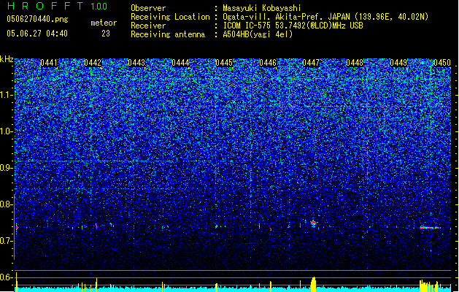Click the 0444 time marker

coord(180,63)
